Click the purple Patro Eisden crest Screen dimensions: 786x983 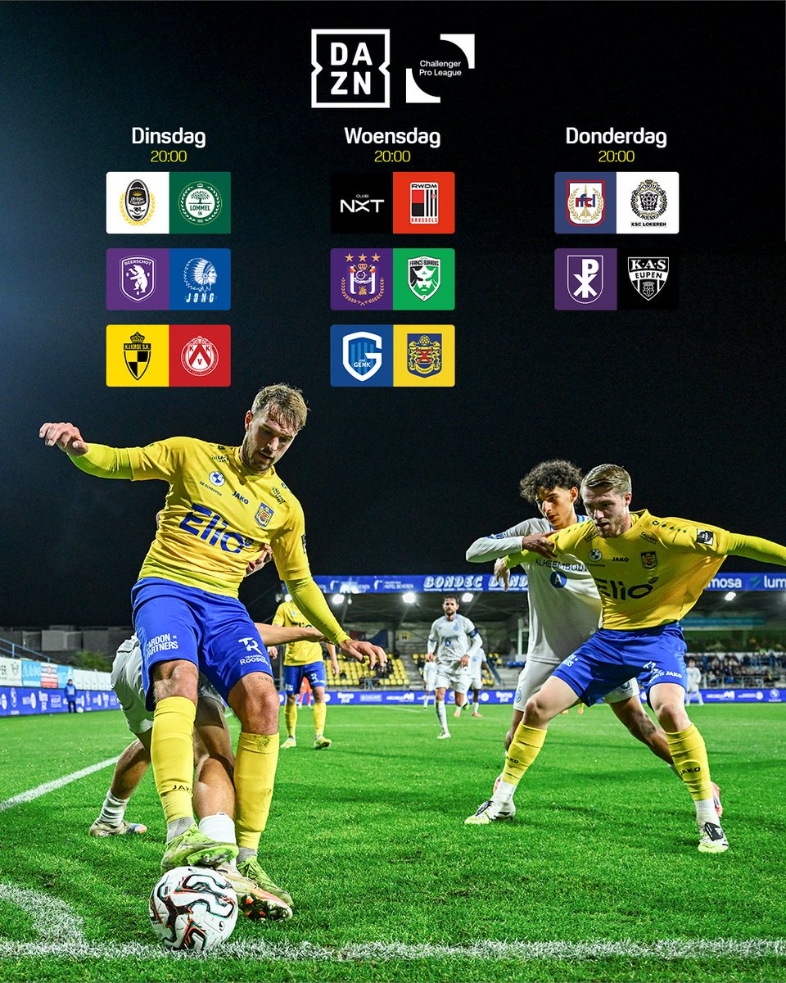coord(585,279)
